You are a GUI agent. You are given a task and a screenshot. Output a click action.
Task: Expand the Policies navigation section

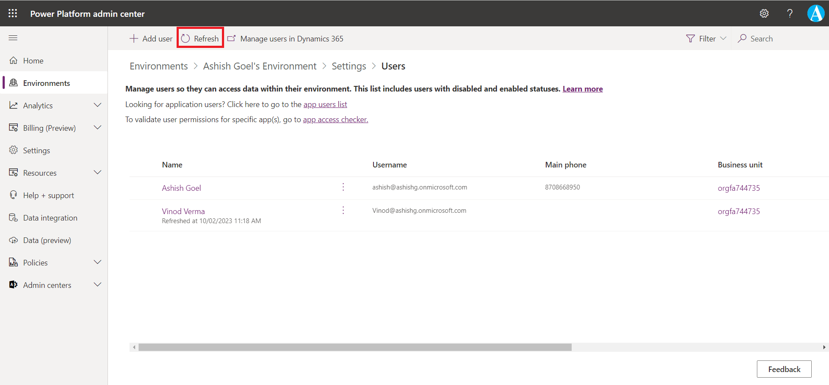click(x=98, y=262)
